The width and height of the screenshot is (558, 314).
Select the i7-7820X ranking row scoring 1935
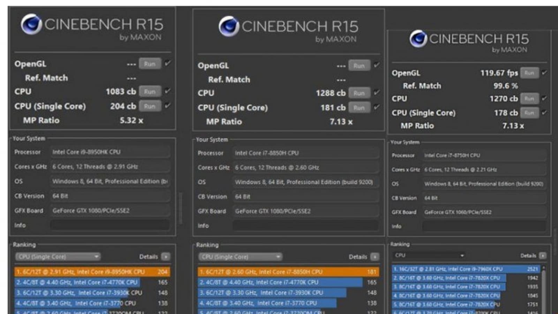coord(466,287)
